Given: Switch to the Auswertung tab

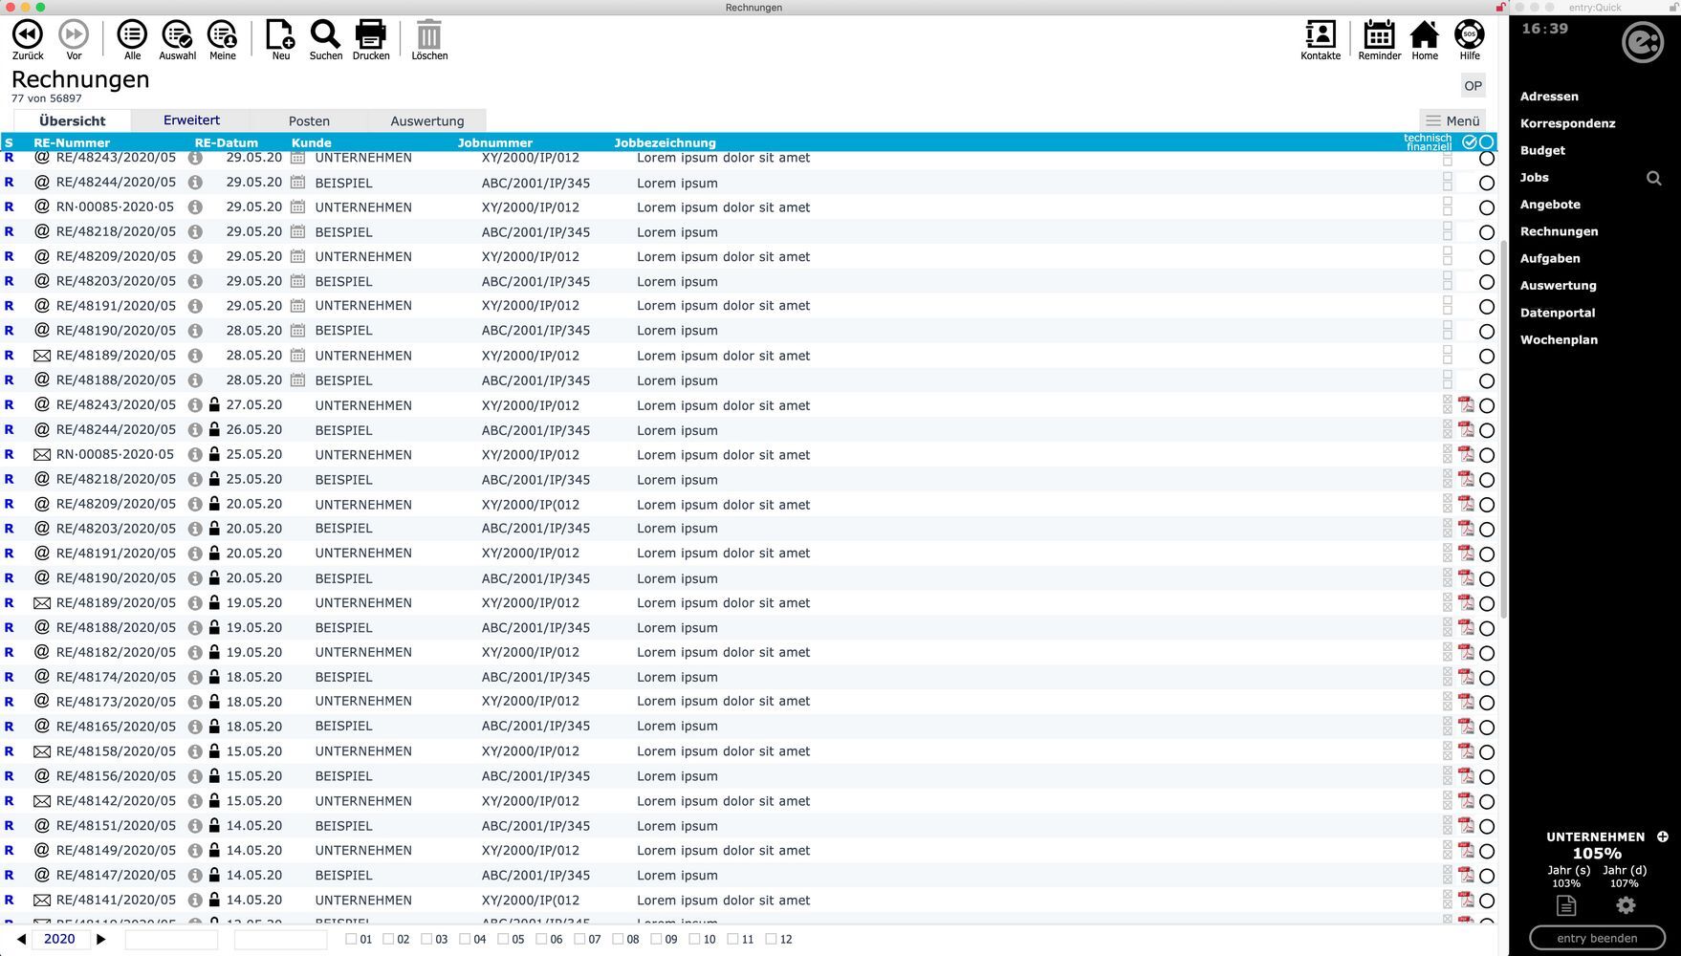Looking at the screenshot, I should click(x=426, y=121).
